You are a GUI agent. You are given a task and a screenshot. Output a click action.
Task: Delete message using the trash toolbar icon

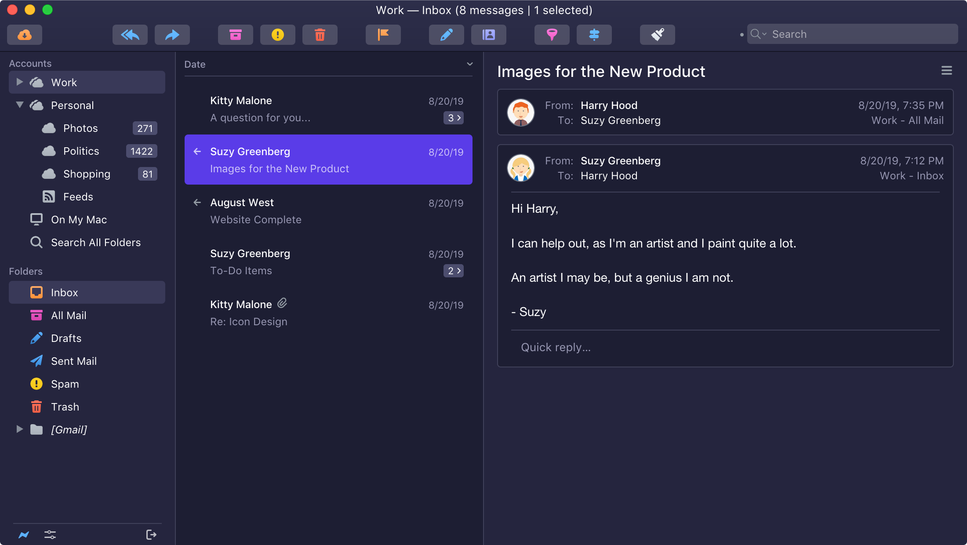pyautogui.click(x=320, y=35)
